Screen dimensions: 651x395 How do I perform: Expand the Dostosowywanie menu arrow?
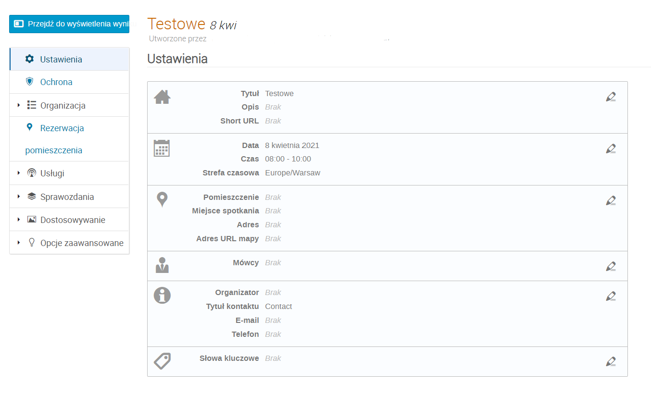(x=19, y=220)
